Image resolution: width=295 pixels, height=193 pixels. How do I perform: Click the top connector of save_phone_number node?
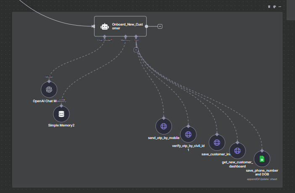[262, 151]
